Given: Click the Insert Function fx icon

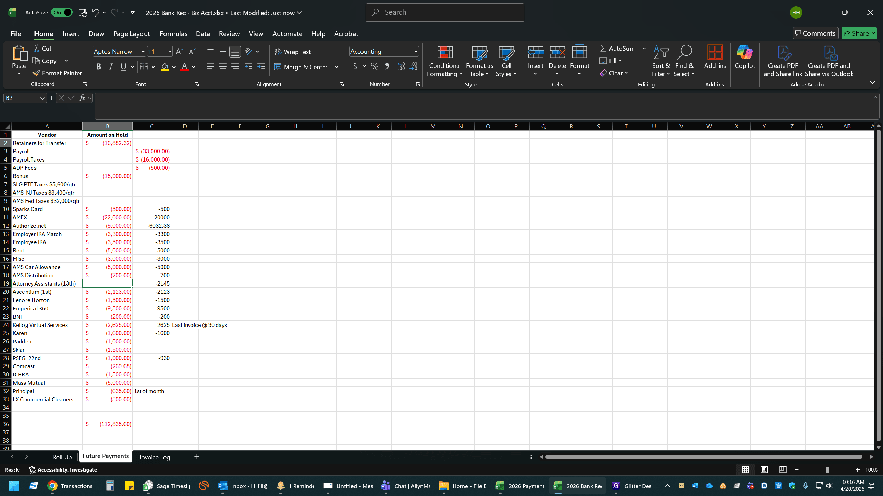Looking at the screenshot, I should point(82,98).
